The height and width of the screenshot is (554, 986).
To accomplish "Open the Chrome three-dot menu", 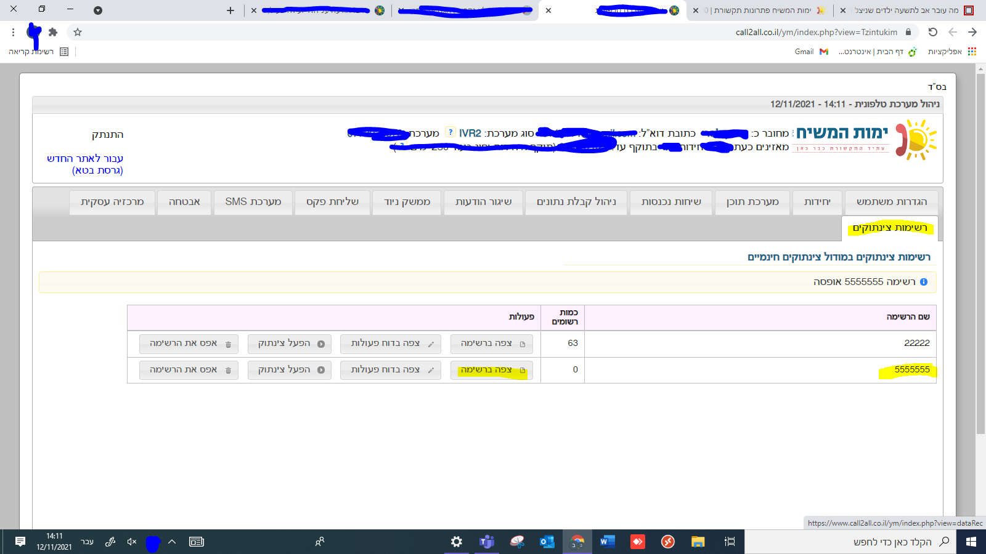I will click(x=13, y=32).
